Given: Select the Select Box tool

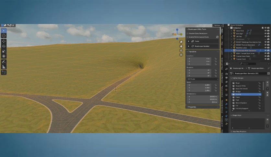Looking at the screenshot, I should coord(4,30).
